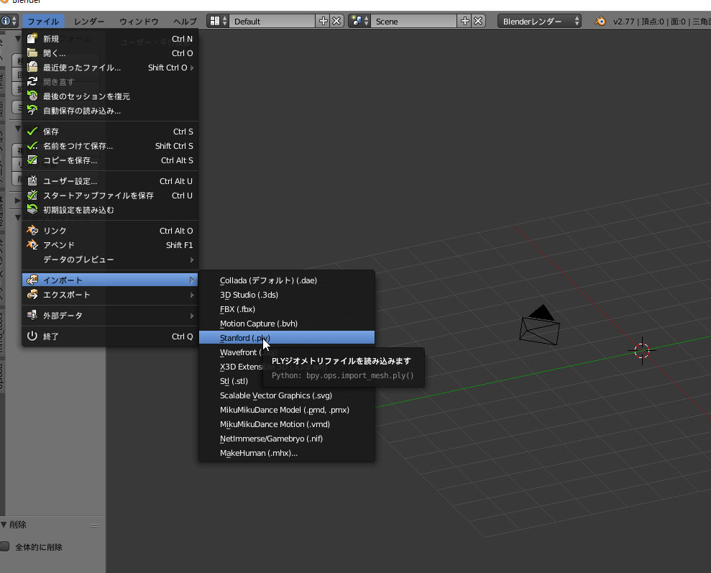Image resolution: width=711 pixels, height=573 pixels.
Task: Choose 名前をつけて保存...
Action: pyautogui.click(x=110, y=146)
